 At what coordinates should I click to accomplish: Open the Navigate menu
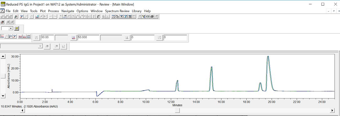click(68, 11)
